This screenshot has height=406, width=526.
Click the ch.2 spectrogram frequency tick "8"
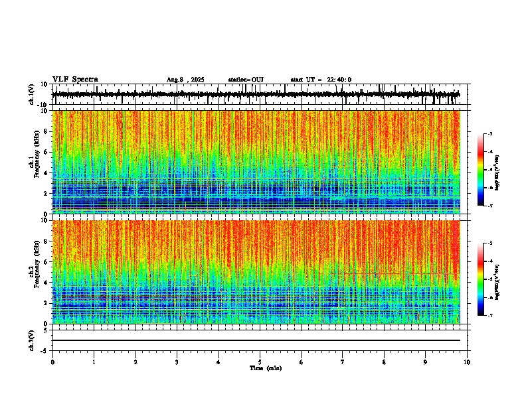click(46, 241)
